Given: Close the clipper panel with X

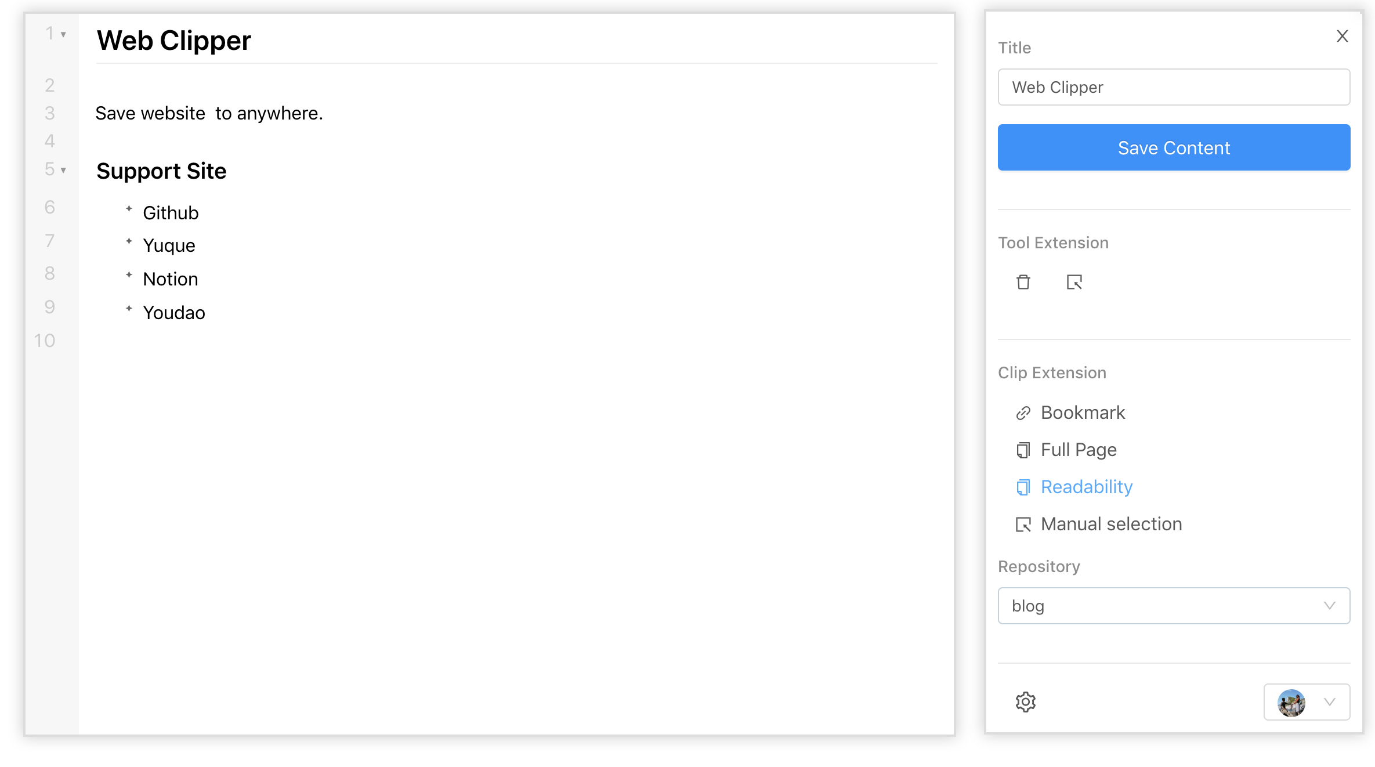Looking at the screenshot, I should click(x=1342, y=36).
